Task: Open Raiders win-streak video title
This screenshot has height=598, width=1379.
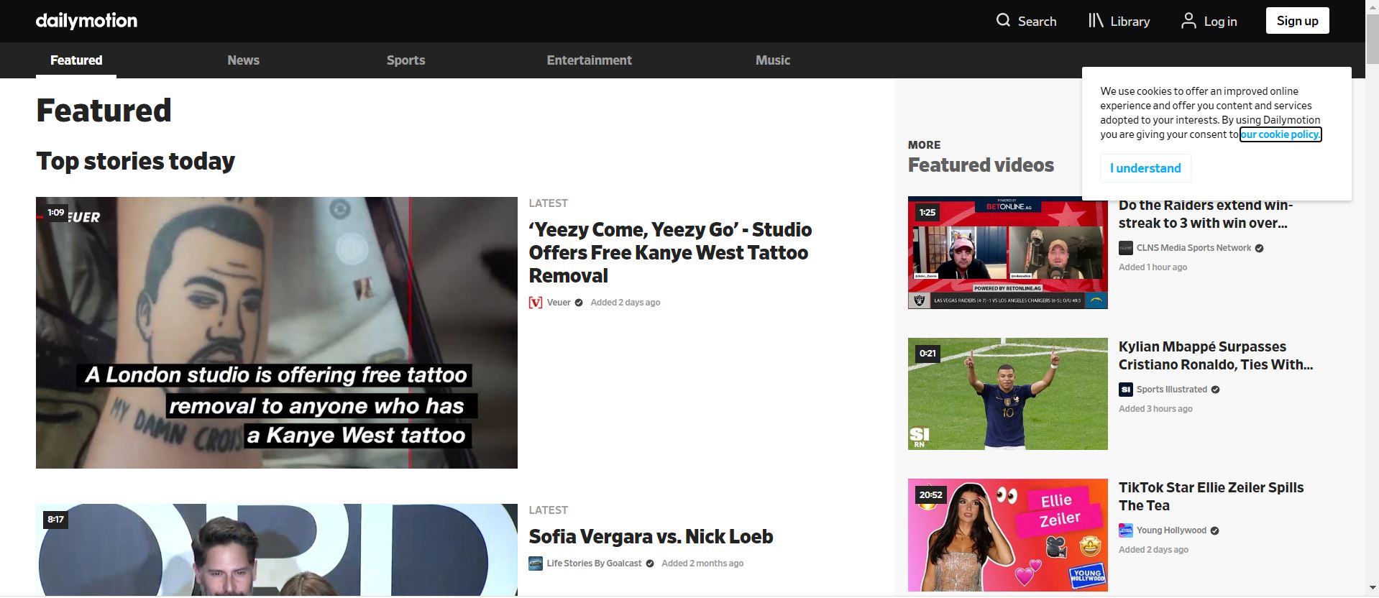Action: (1206, 214)
